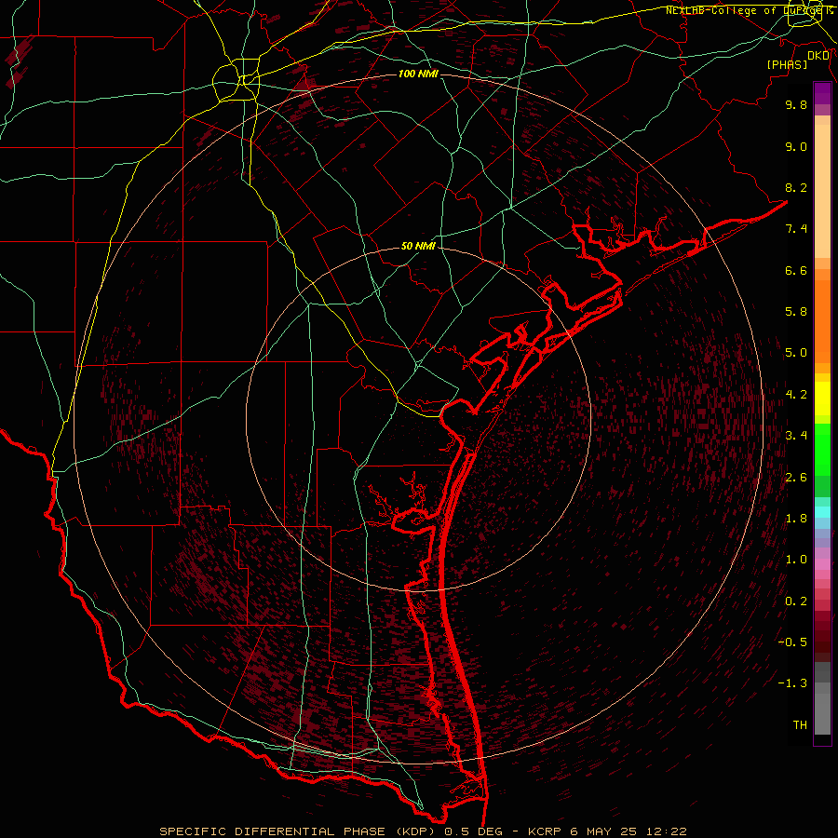Viewport: 838px width, 838px height.
Task: Click the cyan legend swatch near 1.8
Action: click(x=822, y=512)
